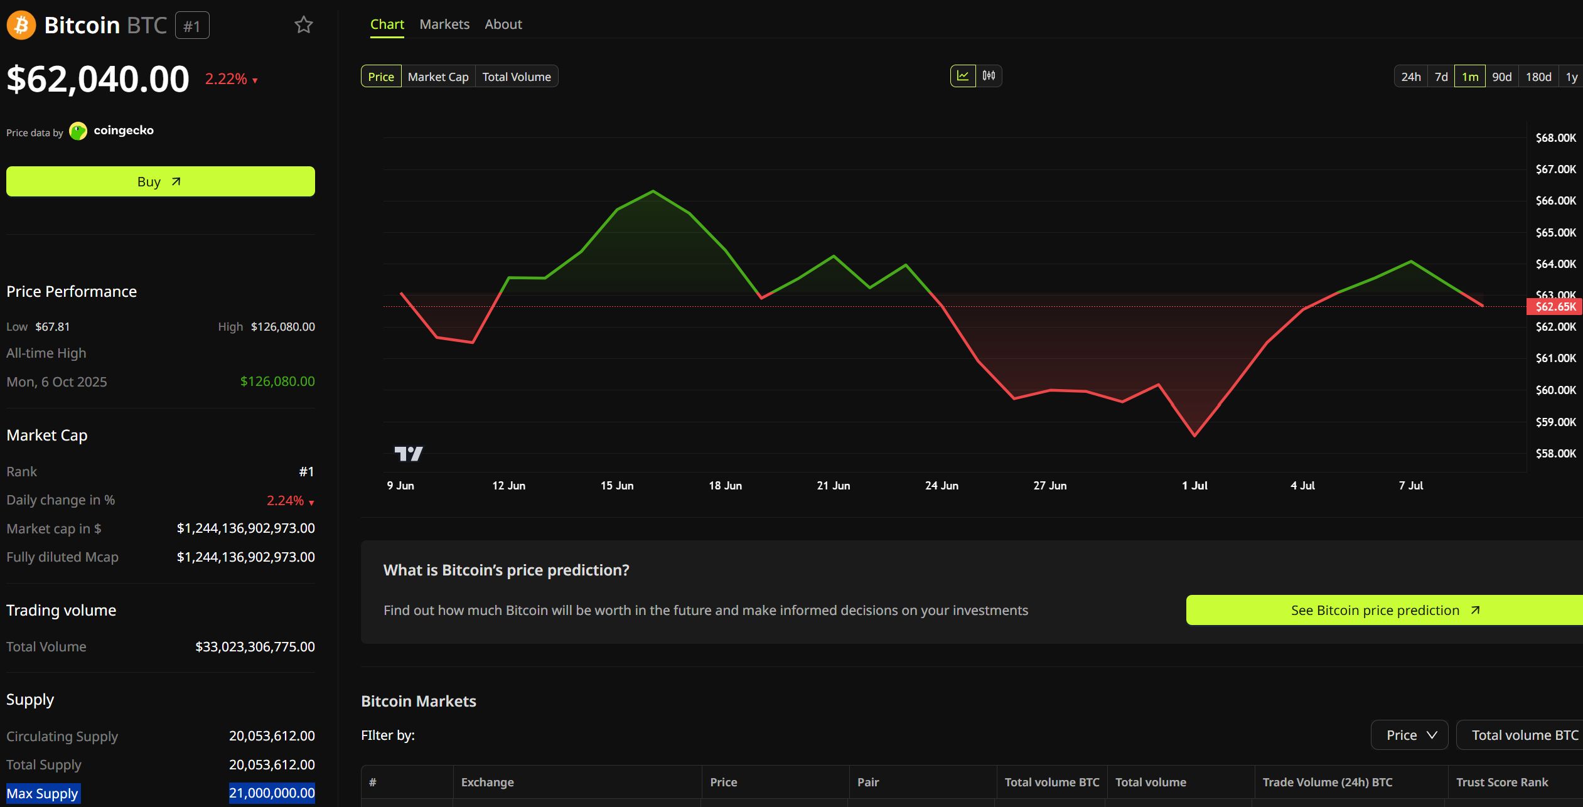The width and height of the screenshot is (1583, 807).
Task: Select the Market Cap chart toggle
Action: [438, 77]
